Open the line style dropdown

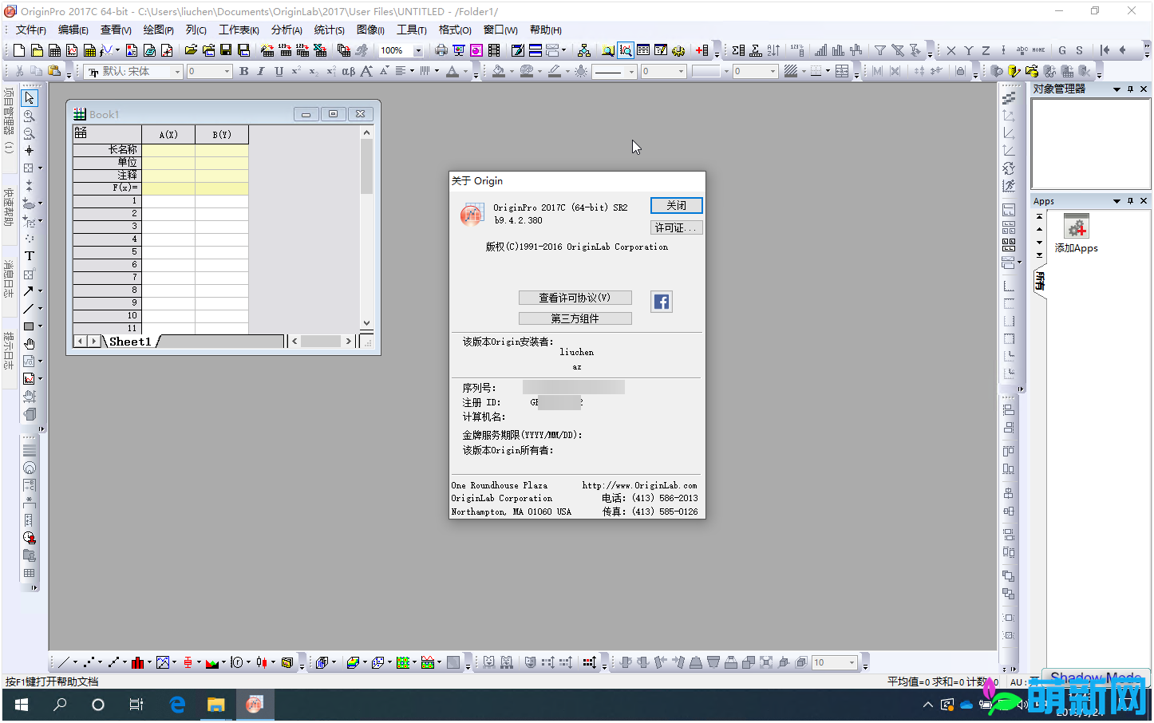tap(631, 71)
